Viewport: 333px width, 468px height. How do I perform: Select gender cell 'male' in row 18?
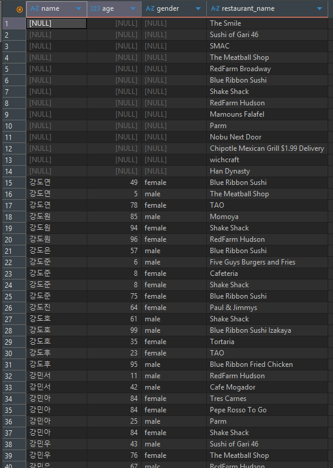click(174, 217)
